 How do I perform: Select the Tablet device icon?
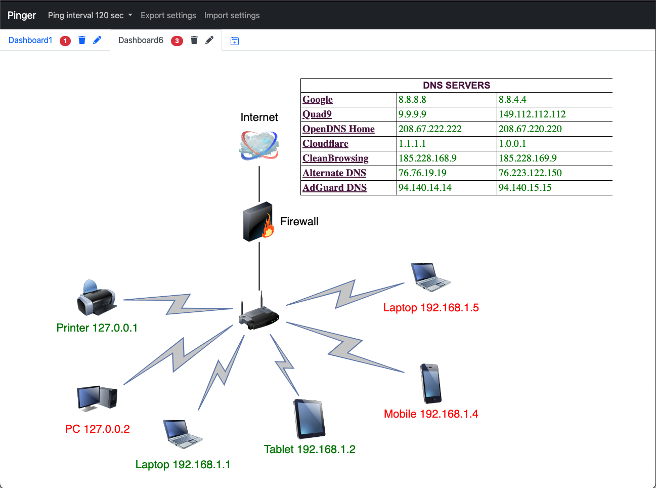309,419
